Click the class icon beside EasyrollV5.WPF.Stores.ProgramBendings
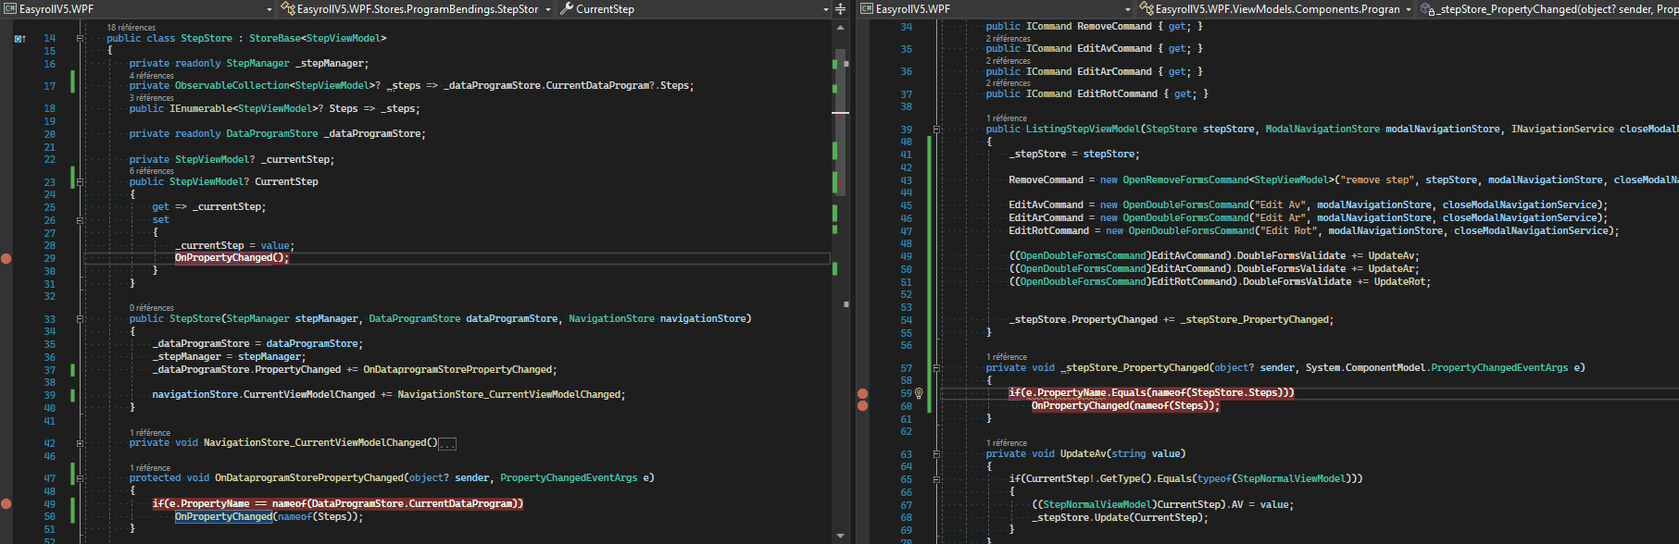This screenshot has height=544, width=1679. coord(287,9)
